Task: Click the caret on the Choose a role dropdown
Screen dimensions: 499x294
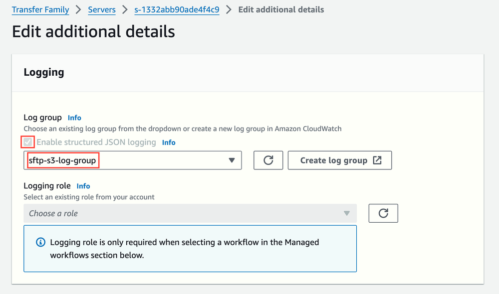Action: point(347,213)
